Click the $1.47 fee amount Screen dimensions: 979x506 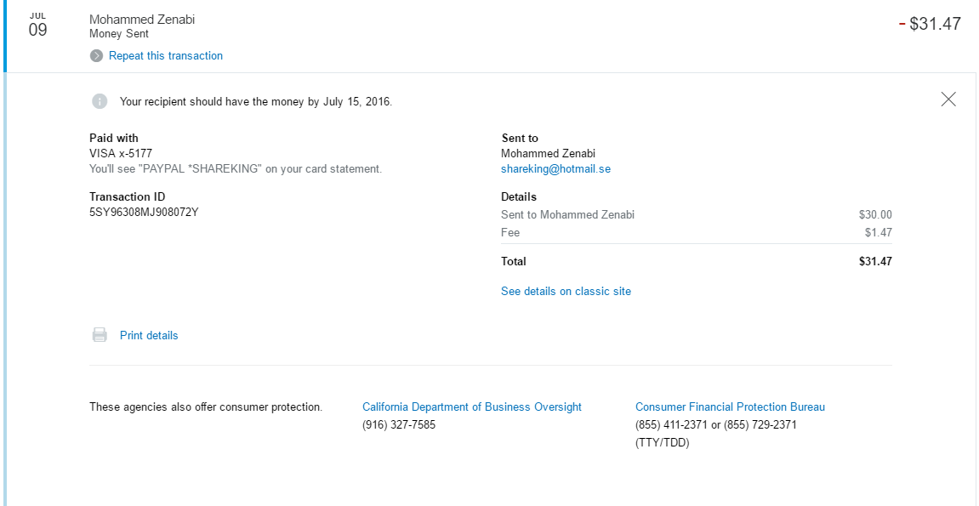878,233
